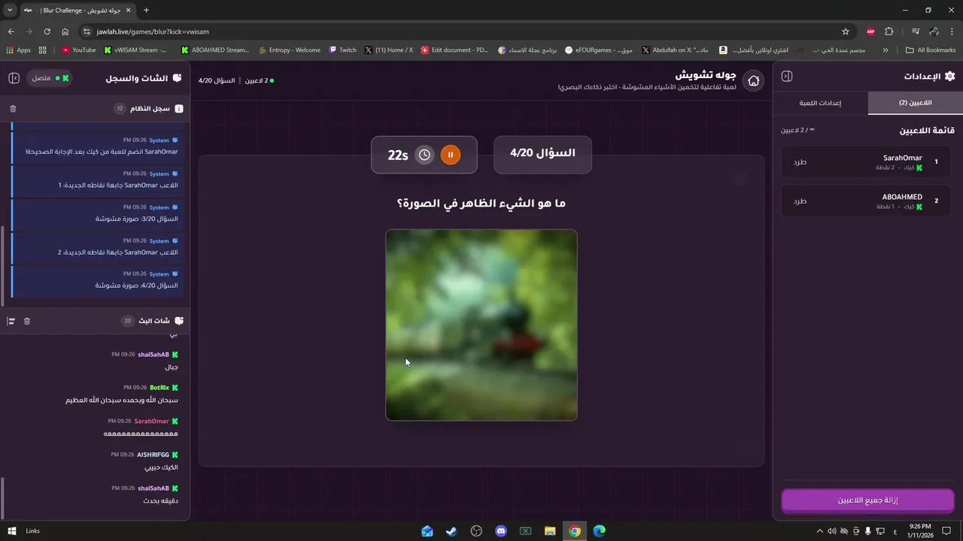Open the إعدادات اللعبة tab

tap(820, 103)
